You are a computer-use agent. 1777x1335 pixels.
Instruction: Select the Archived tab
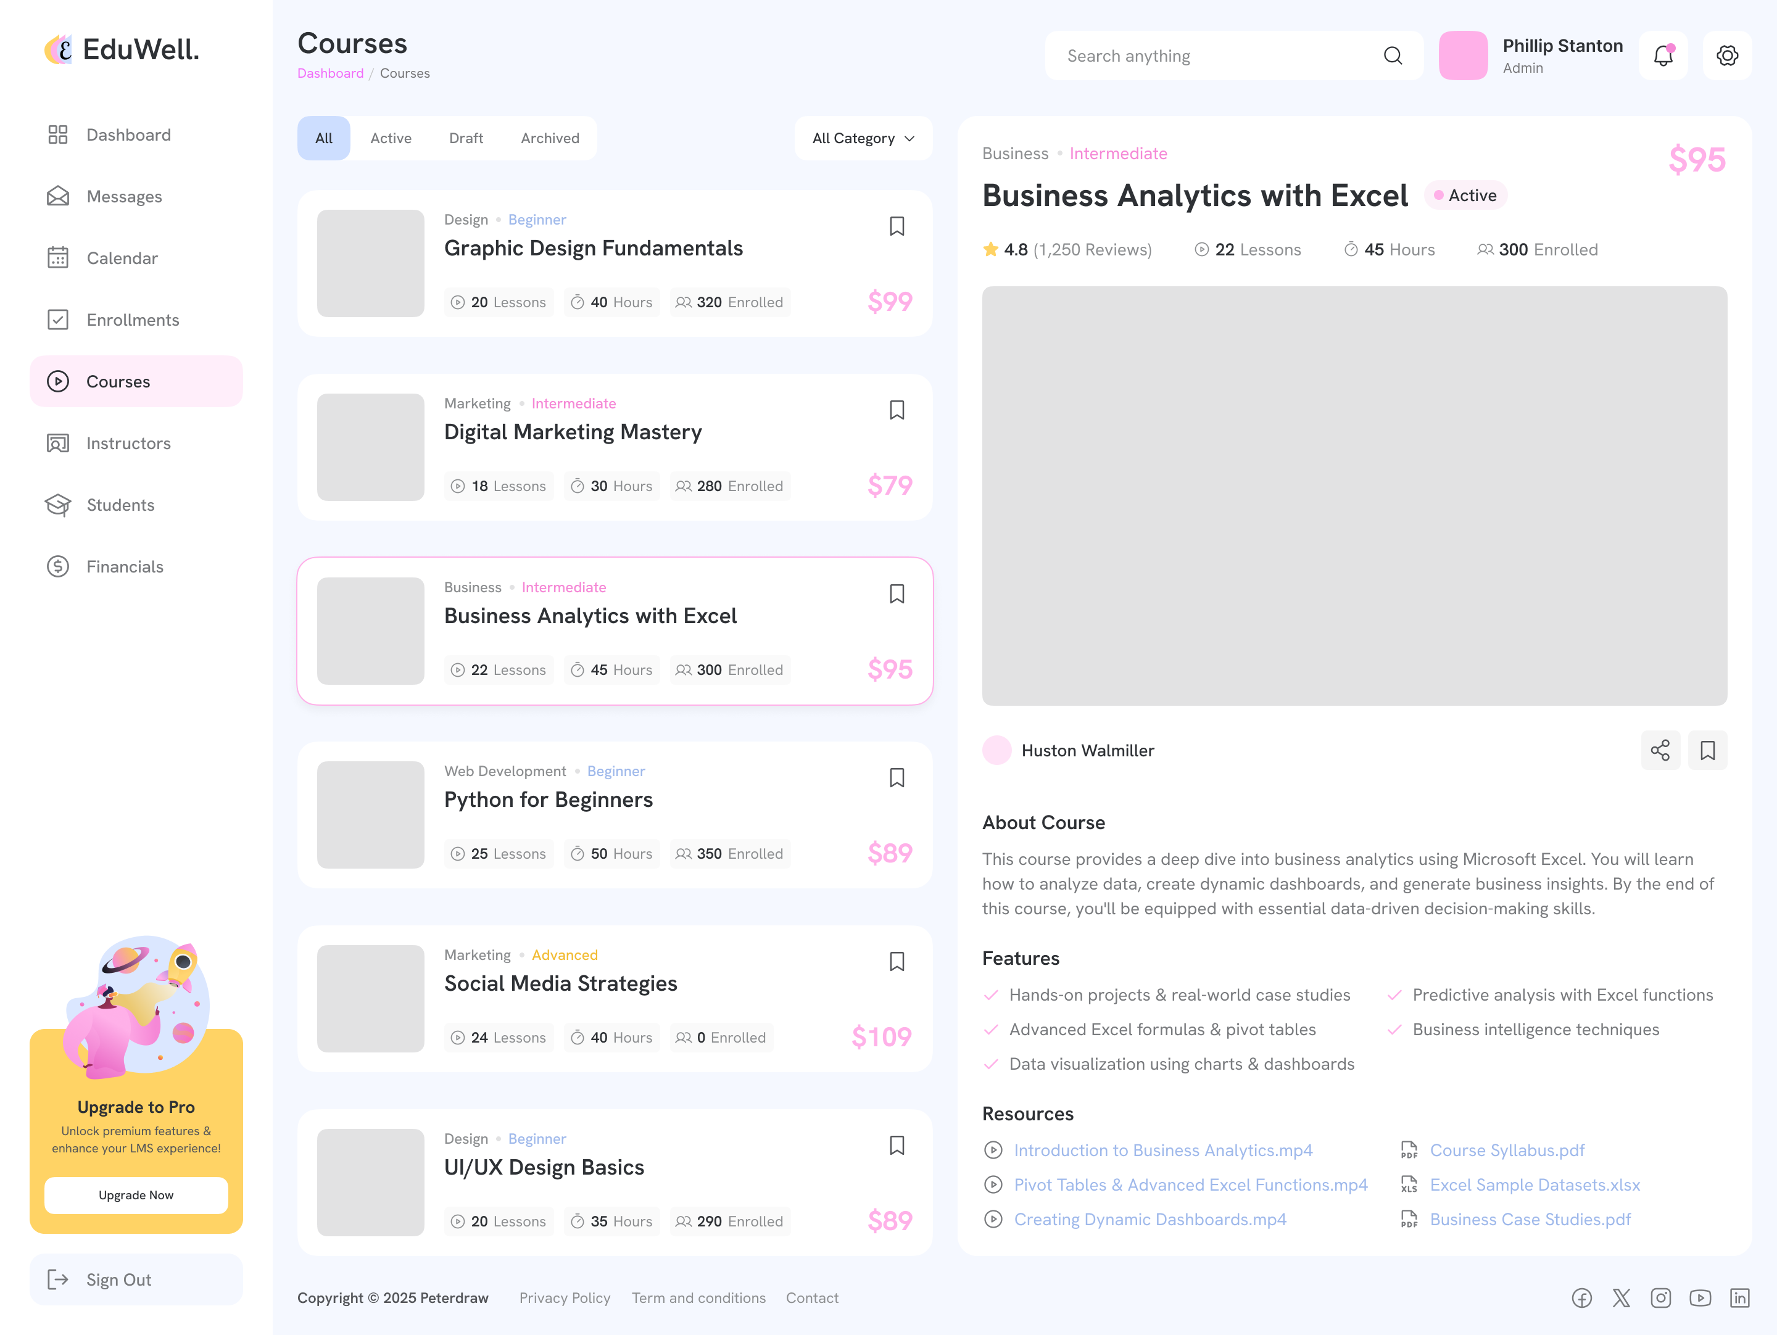click(x=550, y=138)
